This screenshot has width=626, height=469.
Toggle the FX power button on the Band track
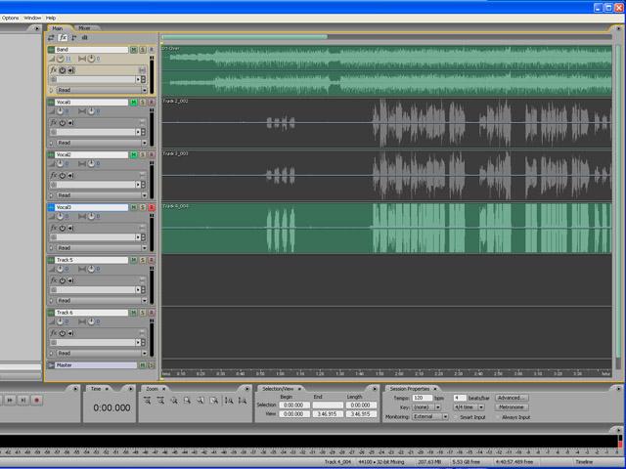click(63, 70)
